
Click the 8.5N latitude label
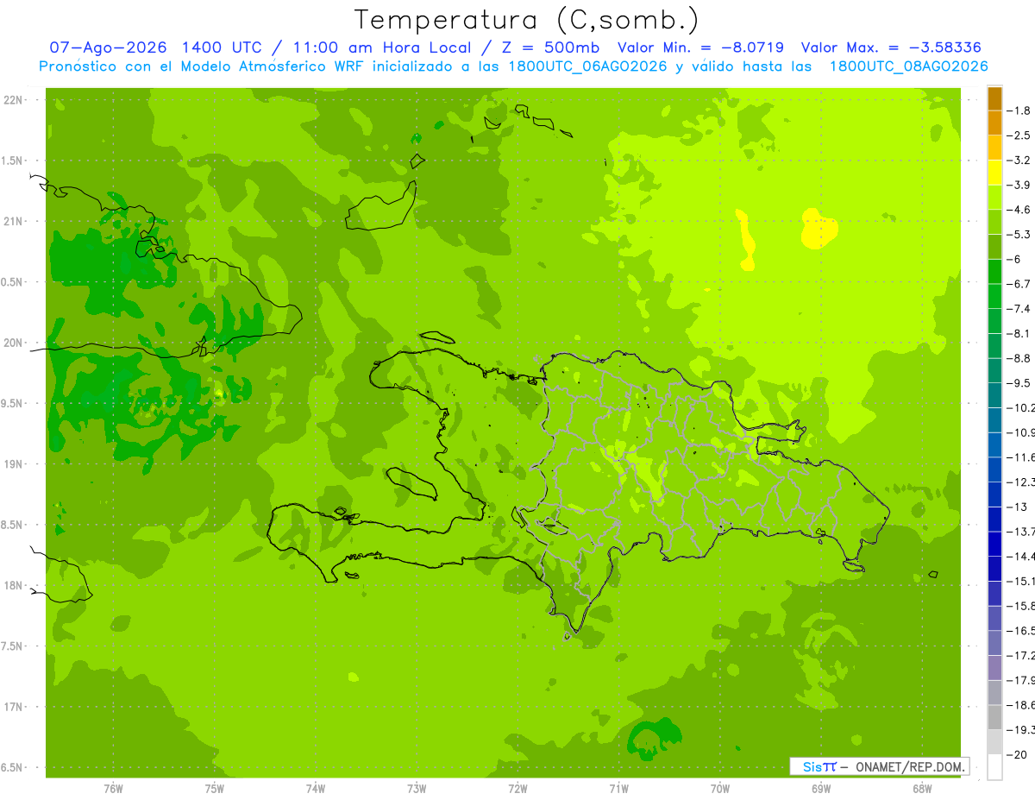pyautogui.click(x=13, y=525)
